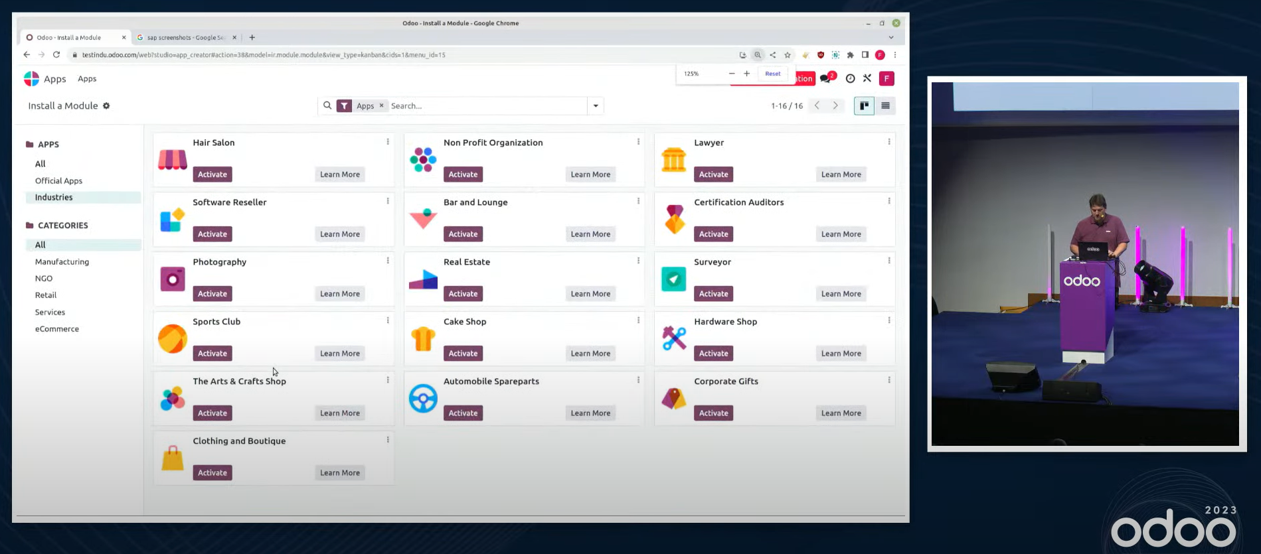This screenshot has width=1261, height=554.
Task: Click The Arts & Crafts Shop icon
Action: [173, 399]
